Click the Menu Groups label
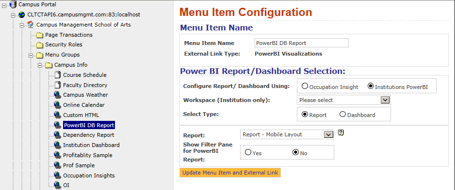This screenshot has width=455, height=190. (x=63, y=55)
